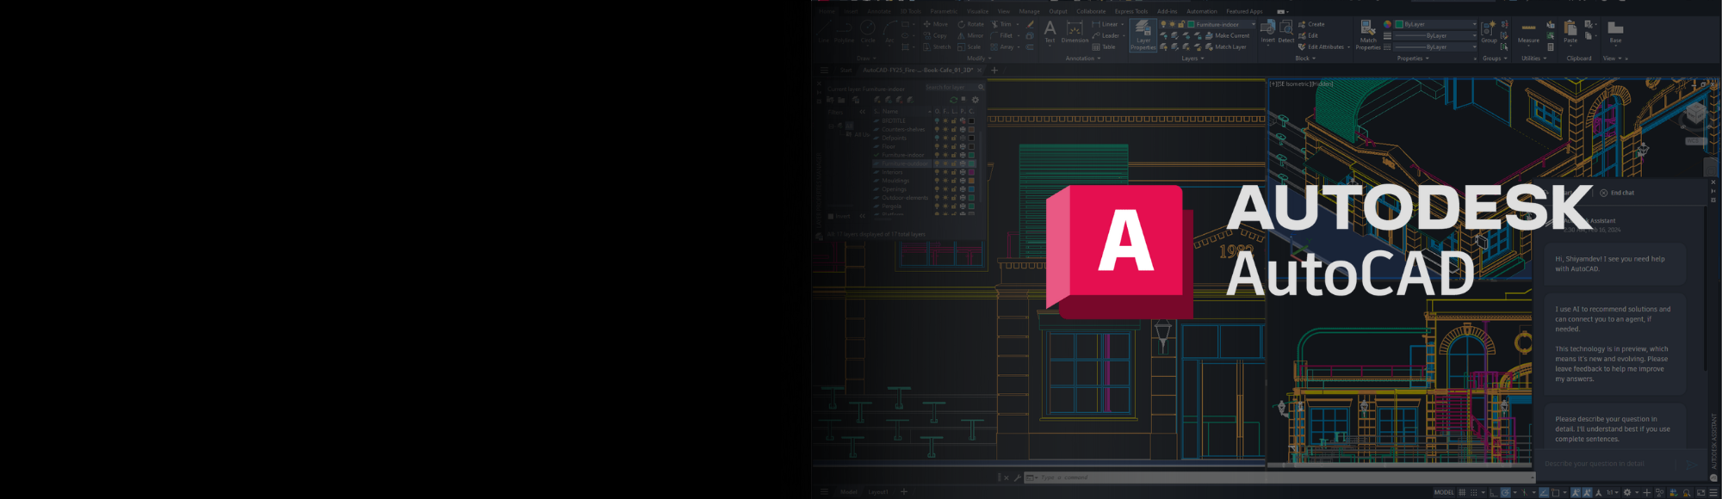Toggle lock icon on Interiors layer
The height and width of the screenshot is (499, 1722).
click(954, 172)
